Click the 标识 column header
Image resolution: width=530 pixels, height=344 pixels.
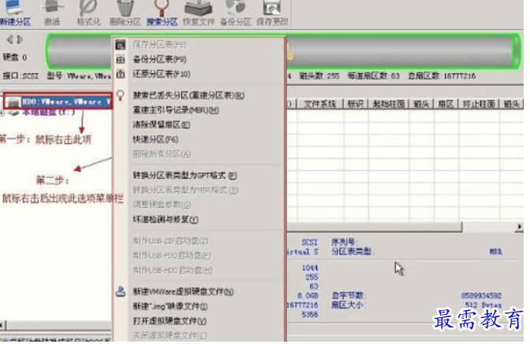click(x=356, y=104)
